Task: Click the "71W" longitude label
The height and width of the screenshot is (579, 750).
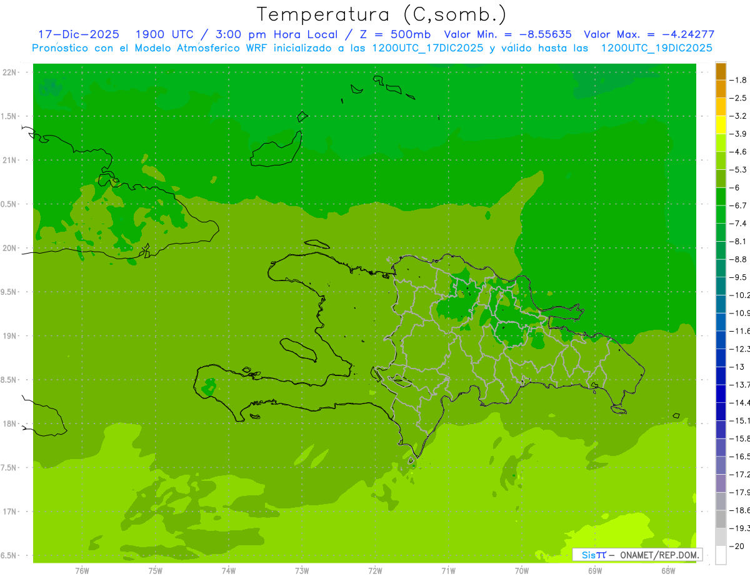Action: pyautogui.click(x=448, y=571)
